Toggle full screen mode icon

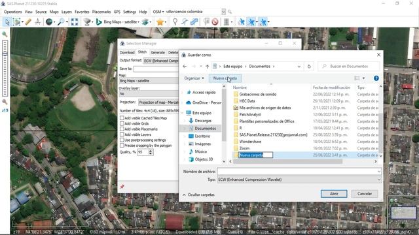(75, 22)
